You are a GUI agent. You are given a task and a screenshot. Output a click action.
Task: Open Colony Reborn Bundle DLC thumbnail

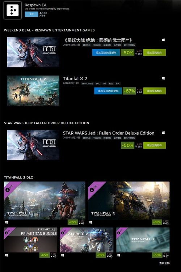click(129, 200)
